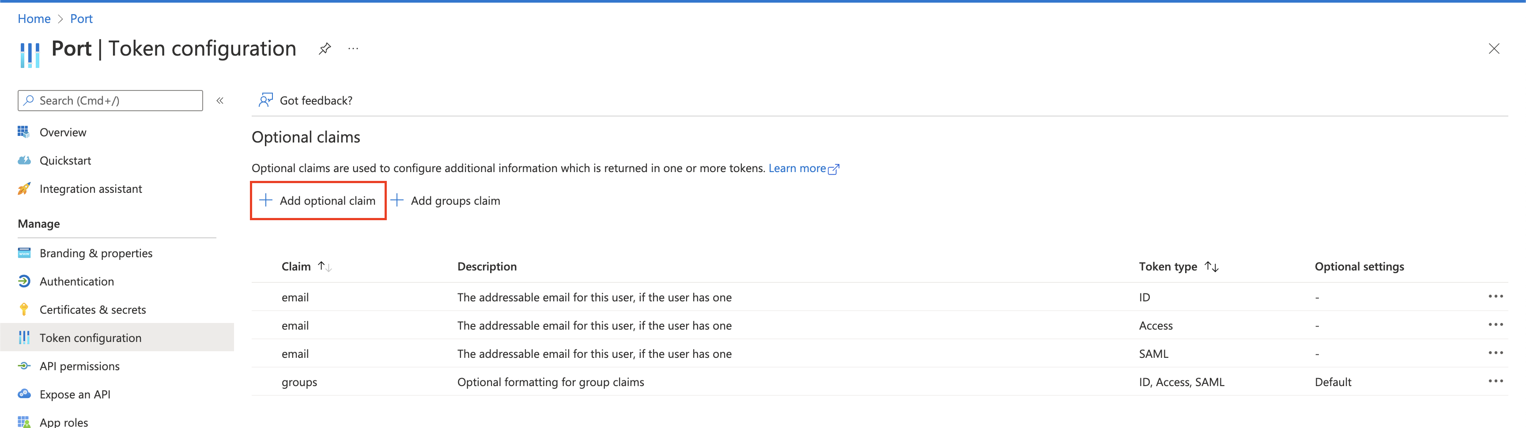Open Overview in the sidebar
Screen dimensions: 1526x428
(63, 132)
